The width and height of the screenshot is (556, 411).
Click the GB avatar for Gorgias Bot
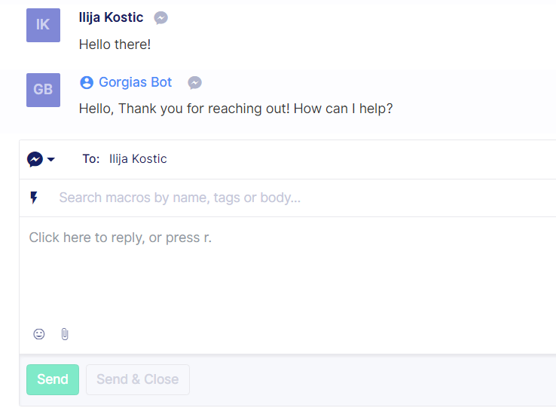(x=43, y=90)
